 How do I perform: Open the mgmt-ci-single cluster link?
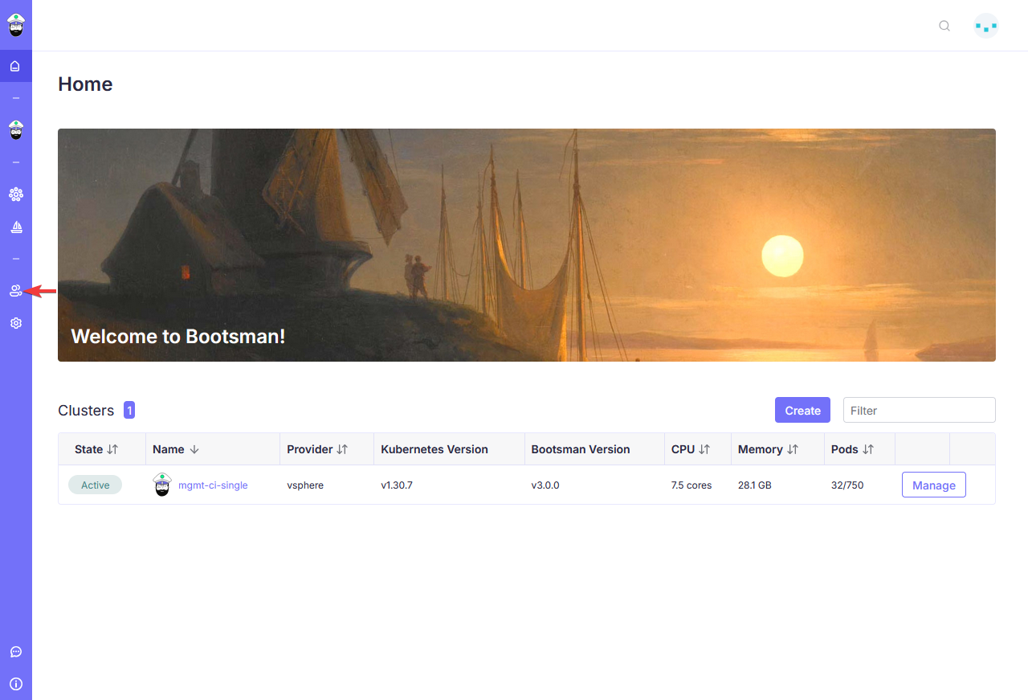click(213, 485)
